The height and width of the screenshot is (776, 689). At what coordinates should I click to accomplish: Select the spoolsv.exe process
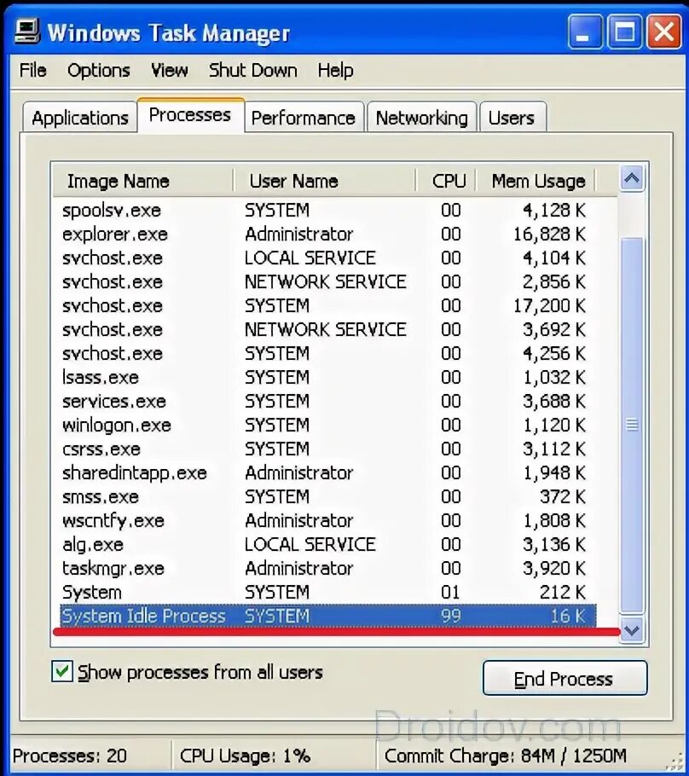324,211
